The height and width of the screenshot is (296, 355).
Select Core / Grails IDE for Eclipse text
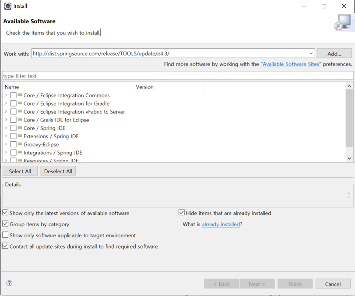pos(56,120)
